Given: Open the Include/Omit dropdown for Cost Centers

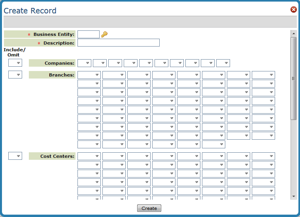Looking at the screenshot, I should pyautogui.click(x=15, y=156).
